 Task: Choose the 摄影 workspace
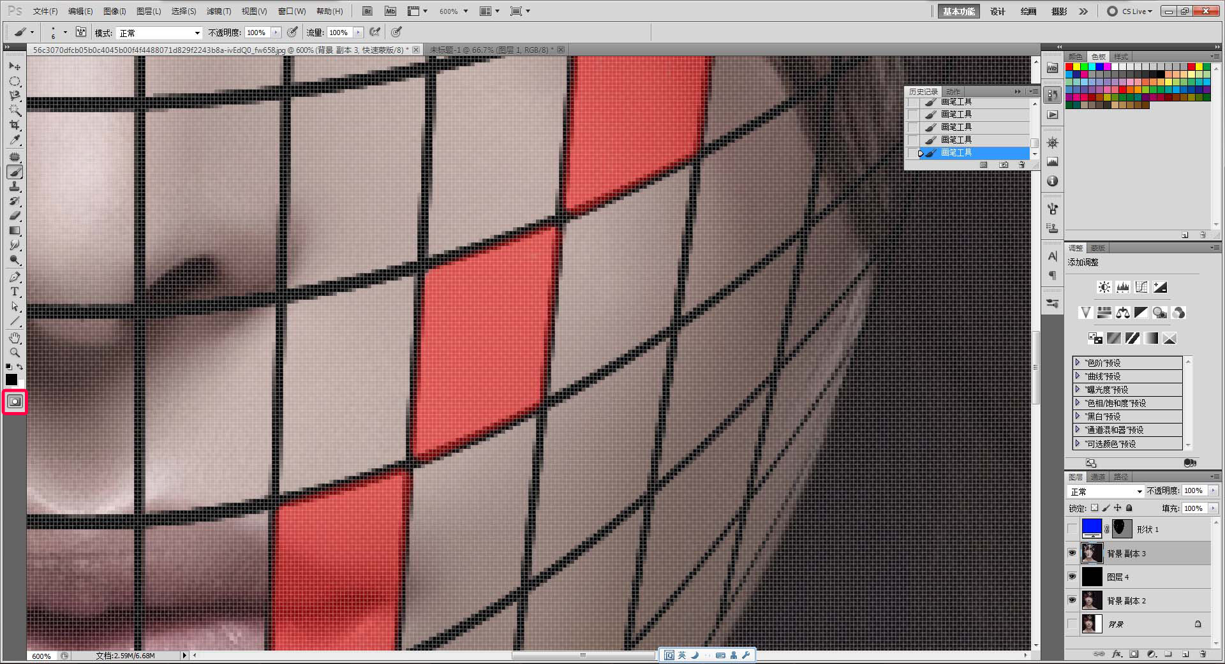(x=1059, y=11)
